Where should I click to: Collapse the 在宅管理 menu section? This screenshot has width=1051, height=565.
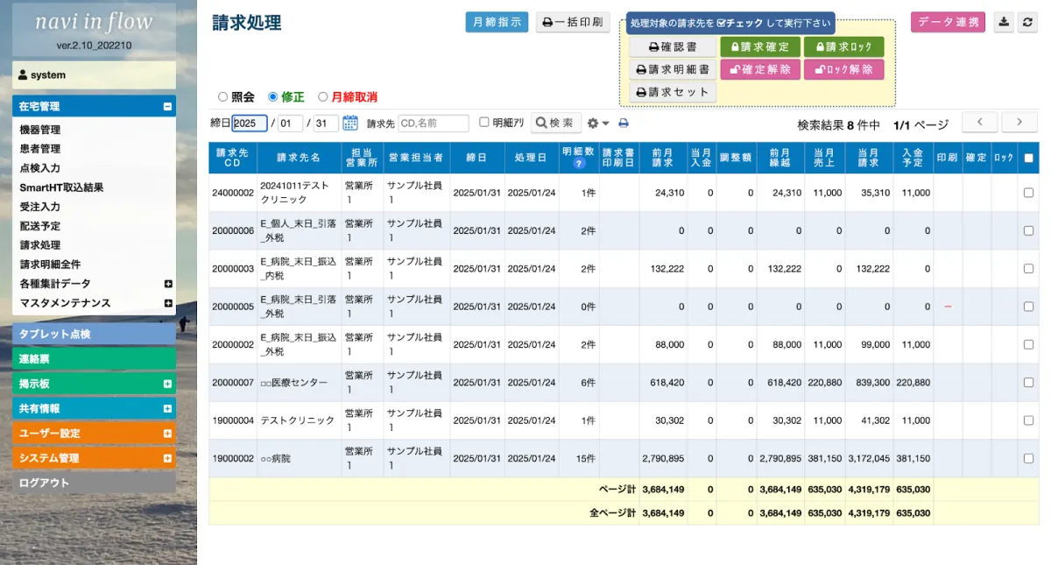tap(167, 107)
